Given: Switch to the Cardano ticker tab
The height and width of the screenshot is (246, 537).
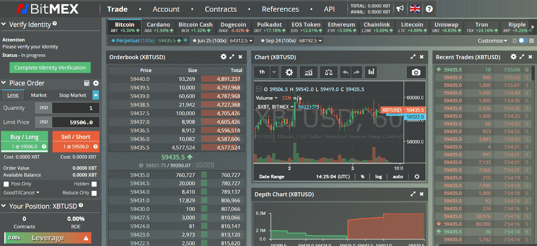Looking at the screenshot, I should click(158, 27).
